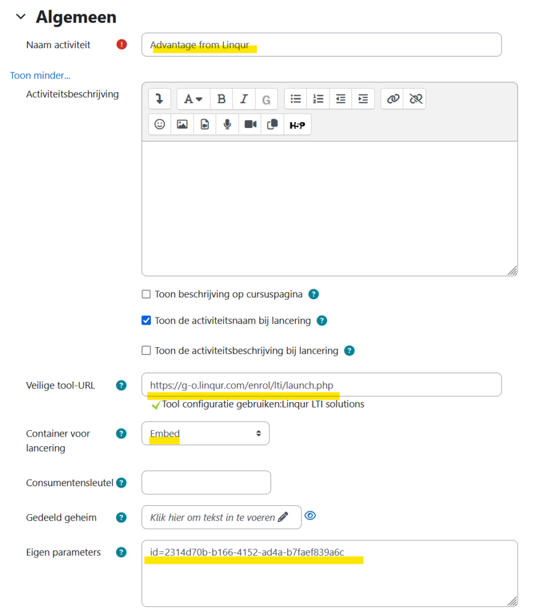Screen dimensions: 535x610
Task: Click the unordered bullet list icon
Action: 296,99
